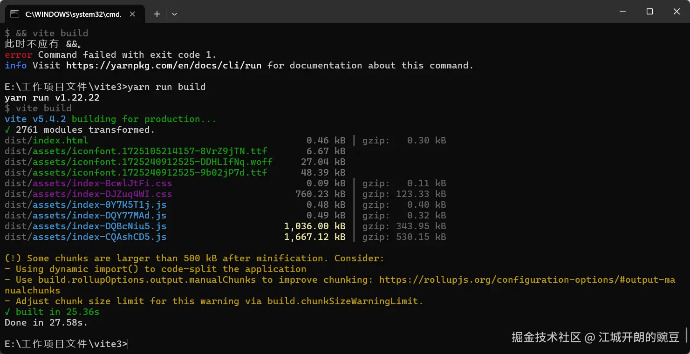This screenshot has height=354, width=690.
Task: Click the cmd icon in tab
Action: (x=15, y=14)
